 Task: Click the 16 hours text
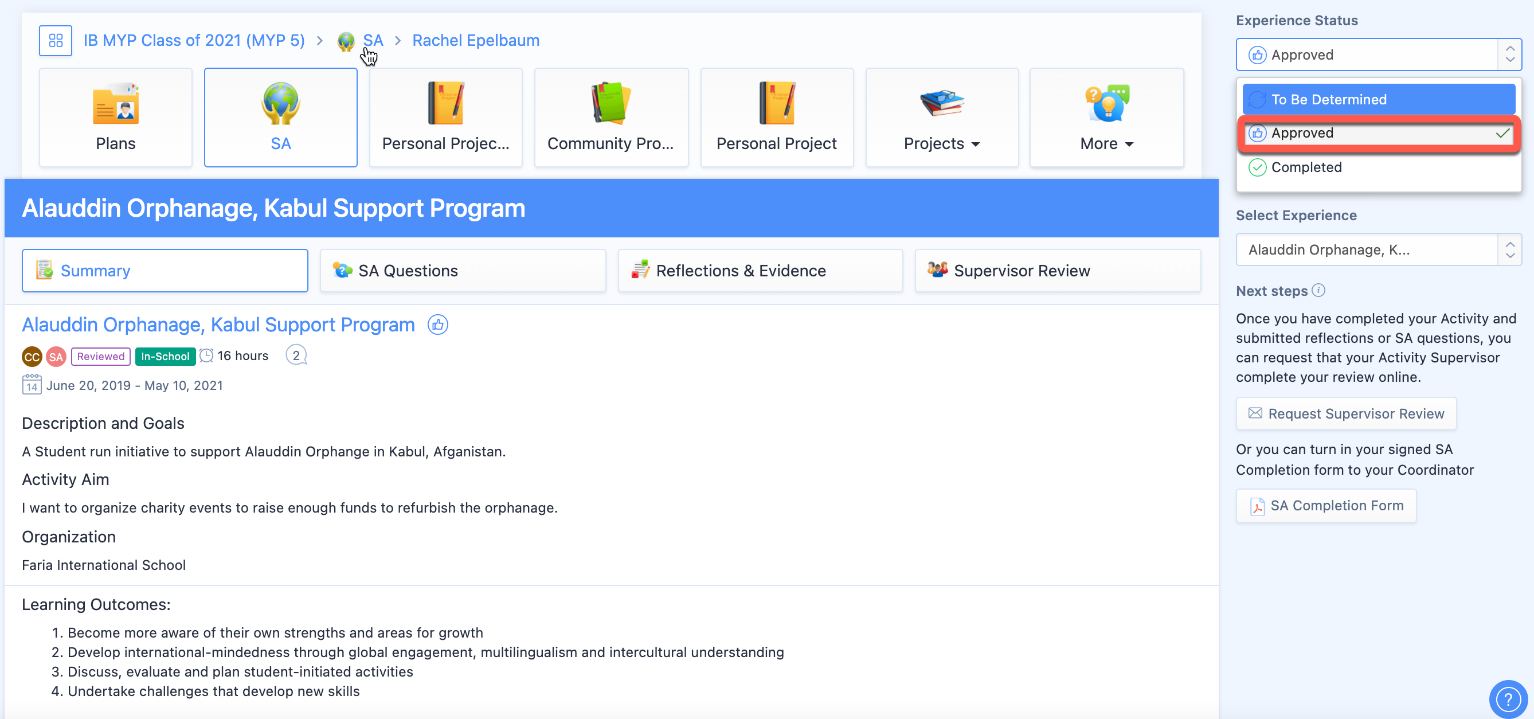[243, 355]
